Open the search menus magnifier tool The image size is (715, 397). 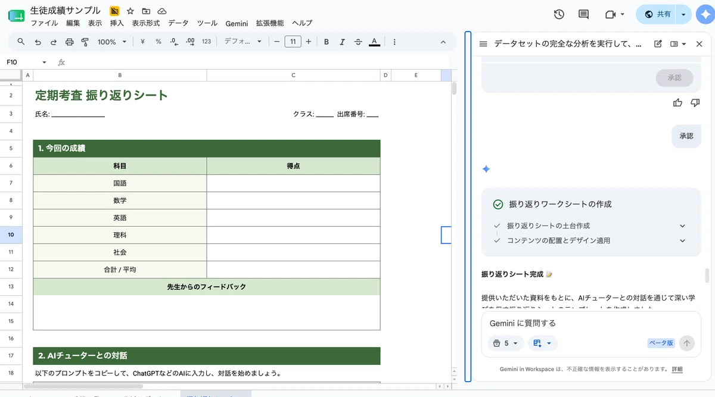click(x=21, y=42)
